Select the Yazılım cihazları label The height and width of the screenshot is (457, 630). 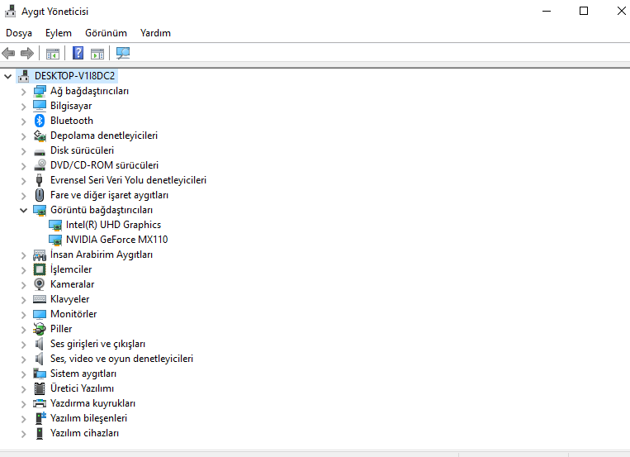84,433
